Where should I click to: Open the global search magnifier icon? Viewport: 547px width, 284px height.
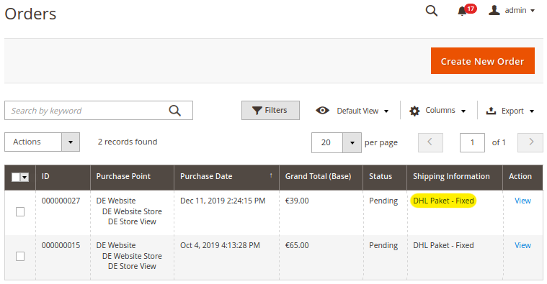[x=432, y=11]
